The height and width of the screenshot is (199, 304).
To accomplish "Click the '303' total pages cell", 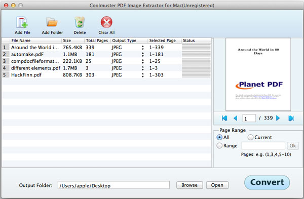I will [90, 75].
